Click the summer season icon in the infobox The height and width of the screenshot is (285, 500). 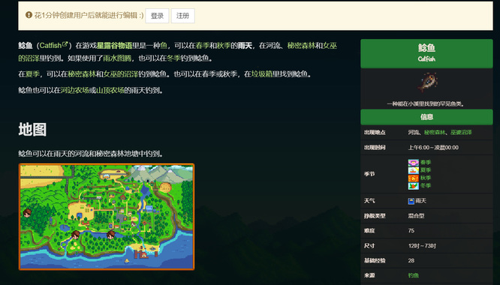[x=413, y=170]
